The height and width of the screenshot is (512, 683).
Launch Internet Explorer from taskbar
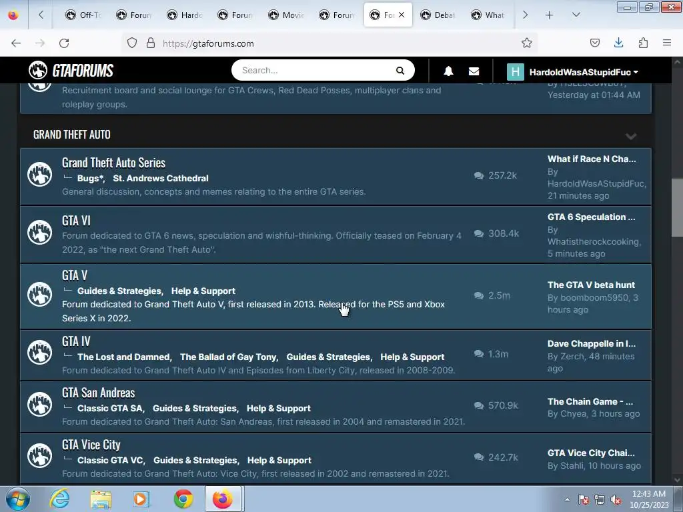59,499
